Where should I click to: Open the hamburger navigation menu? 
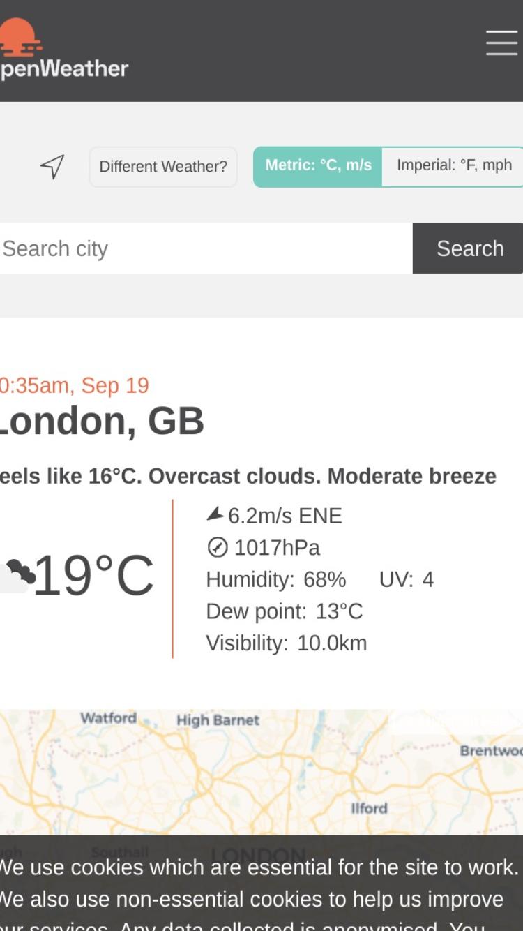pos(502,43)
